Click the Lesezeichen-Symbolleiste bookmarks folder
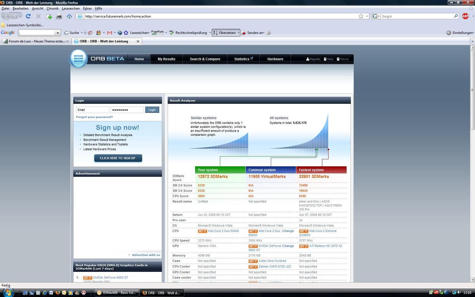 (x=23, y=25)
